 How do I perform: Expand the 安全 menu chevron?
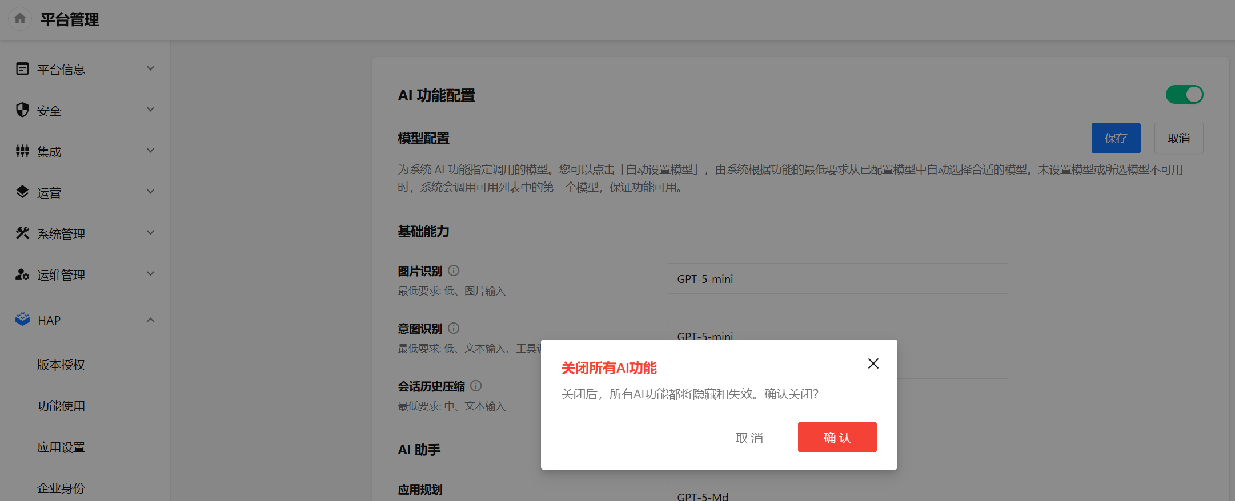(151, 110)
